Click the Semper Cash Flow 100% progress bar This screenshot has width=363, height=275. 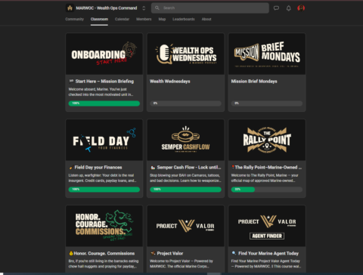(x=185, y=190)
